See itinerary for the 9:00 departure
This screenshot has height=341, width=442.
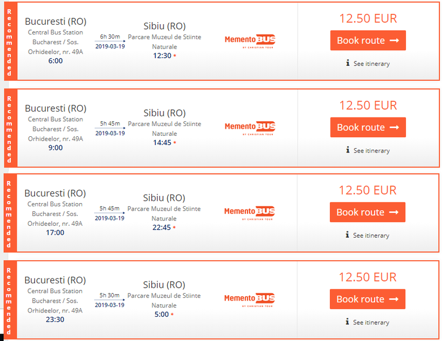pyautogui.click(x=371, y=151)
